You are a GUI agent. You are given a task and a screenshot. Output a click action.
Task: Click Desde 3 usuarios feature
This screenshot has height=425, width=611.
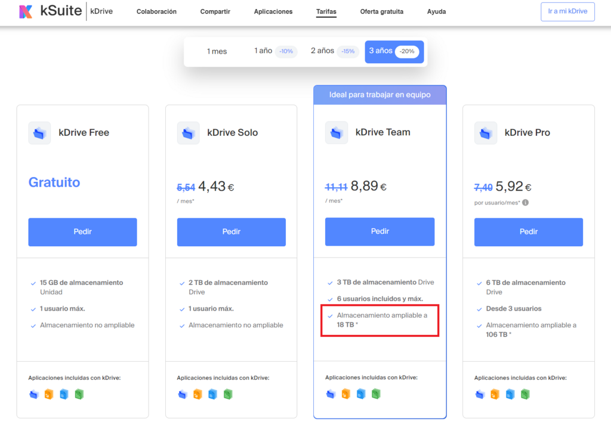[514, 309]
